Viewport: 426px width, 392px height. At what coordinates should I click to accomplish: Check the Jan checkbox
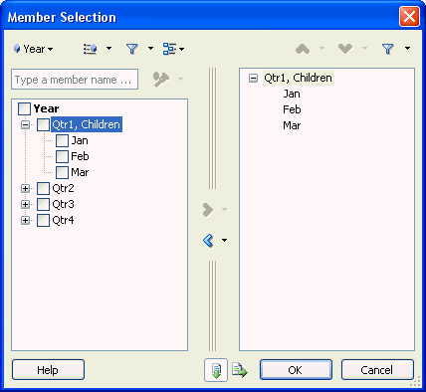pyautogui.click(x=62, y=141)
